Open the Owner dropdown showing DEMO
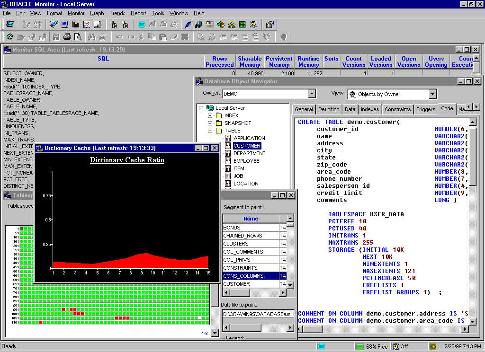485x352 pixels. click(312, 94)
